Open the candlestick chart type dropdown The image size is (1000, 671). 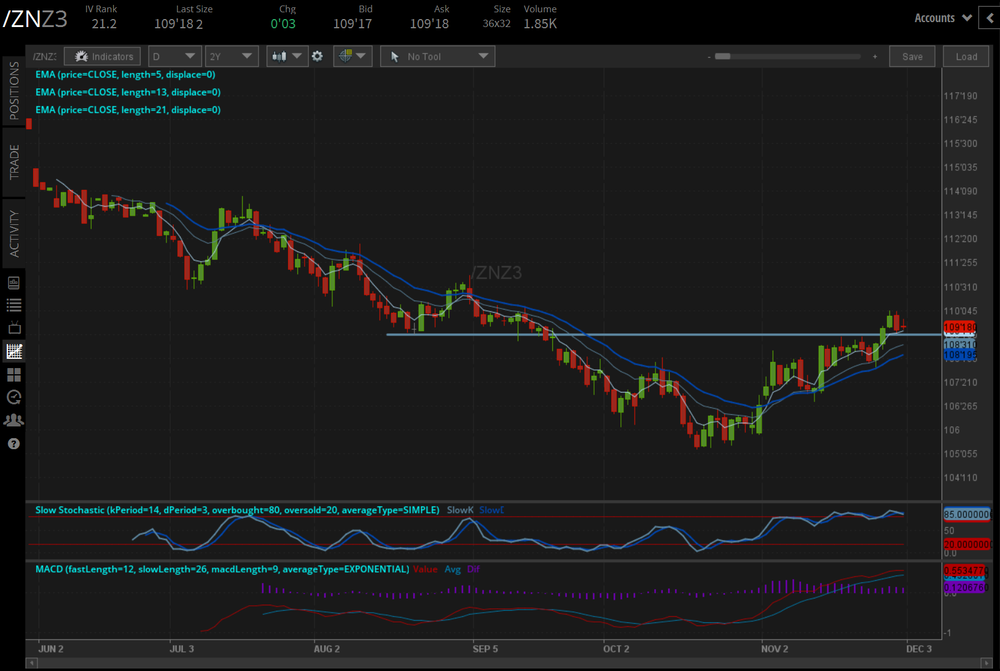287,57
